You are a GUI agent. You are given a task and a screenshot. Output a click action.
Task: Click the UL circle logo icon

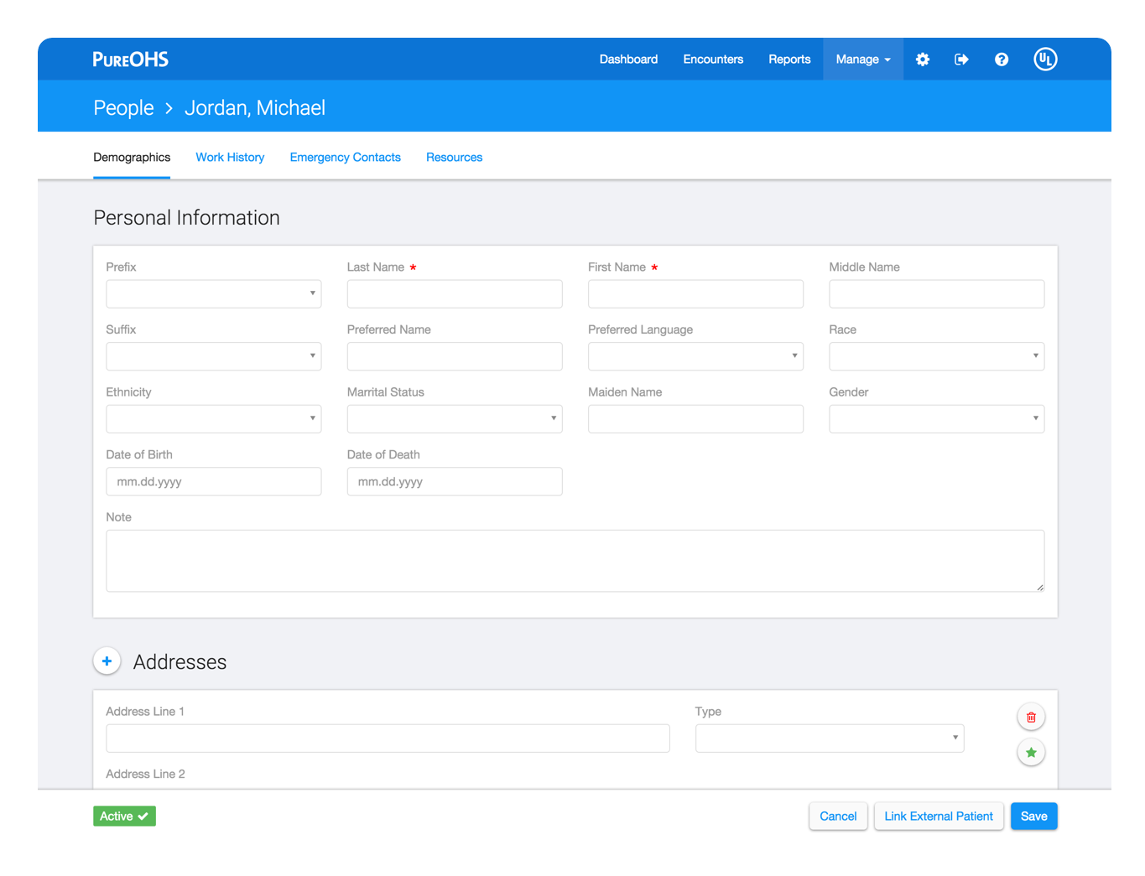click(x=1045, y=60)
